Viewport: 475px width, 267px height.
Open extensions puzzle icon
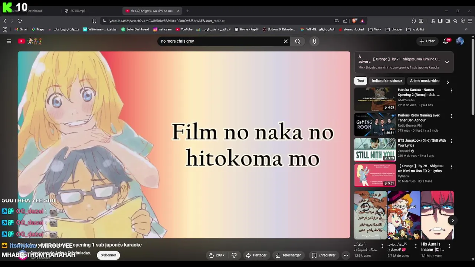tap(413, 21)
